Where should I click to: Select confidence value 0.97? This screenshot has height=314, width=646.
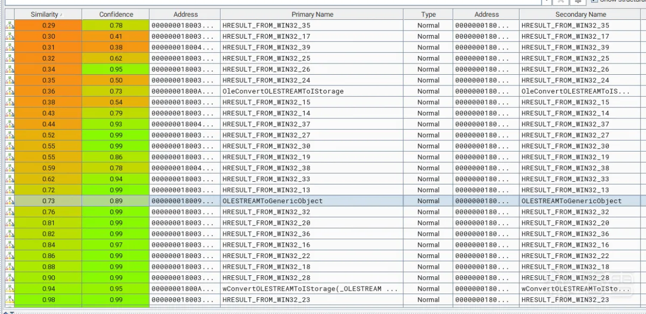click(116, 245)
